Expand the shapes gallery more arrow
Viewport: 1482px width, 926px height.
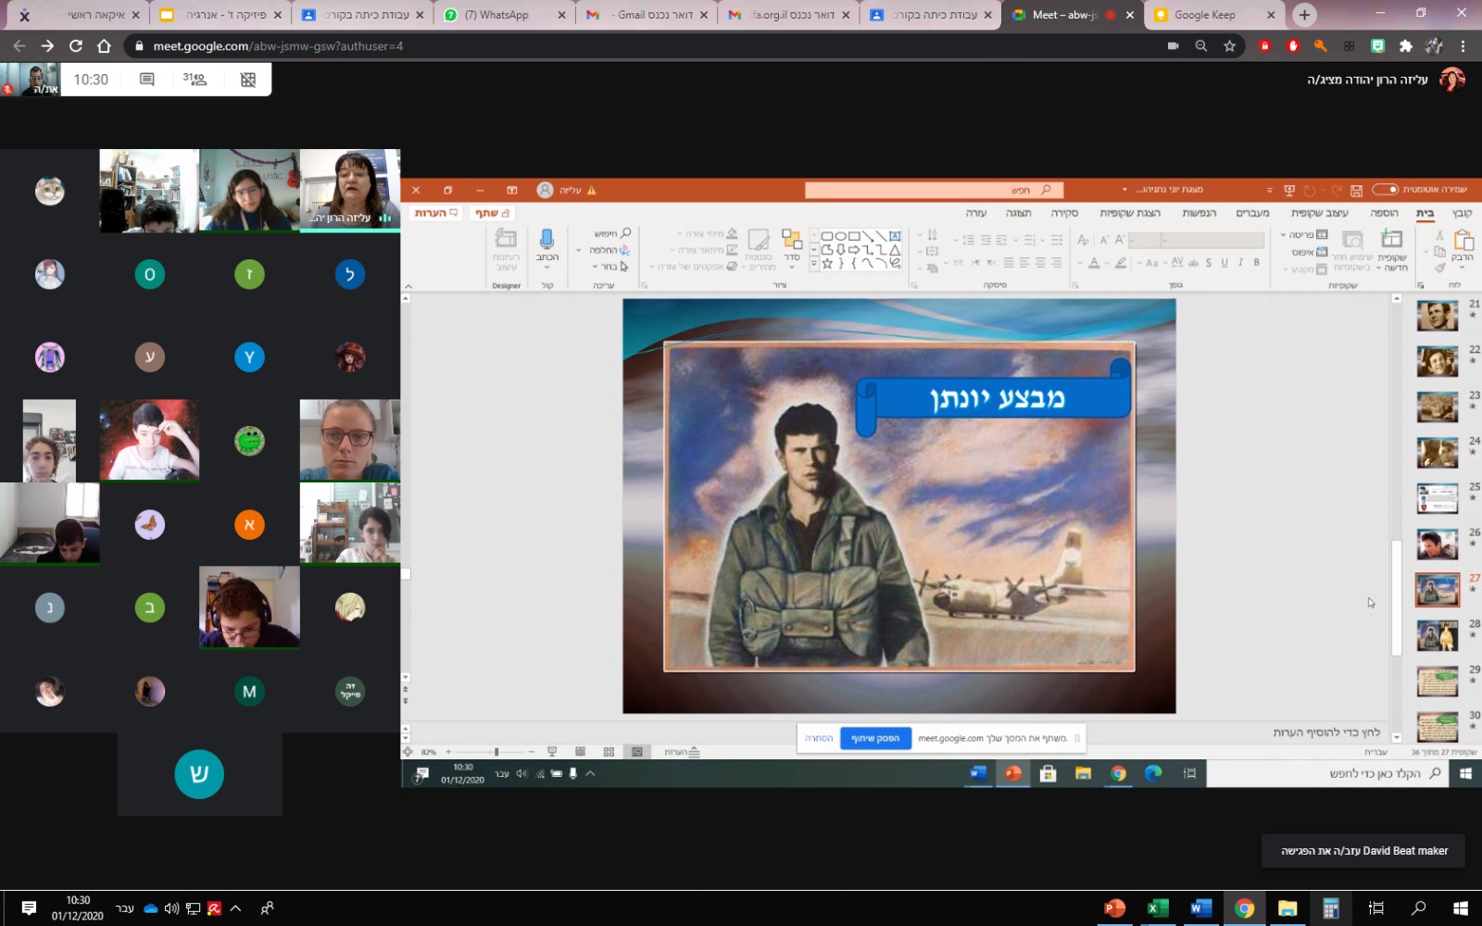click(814, 264)
